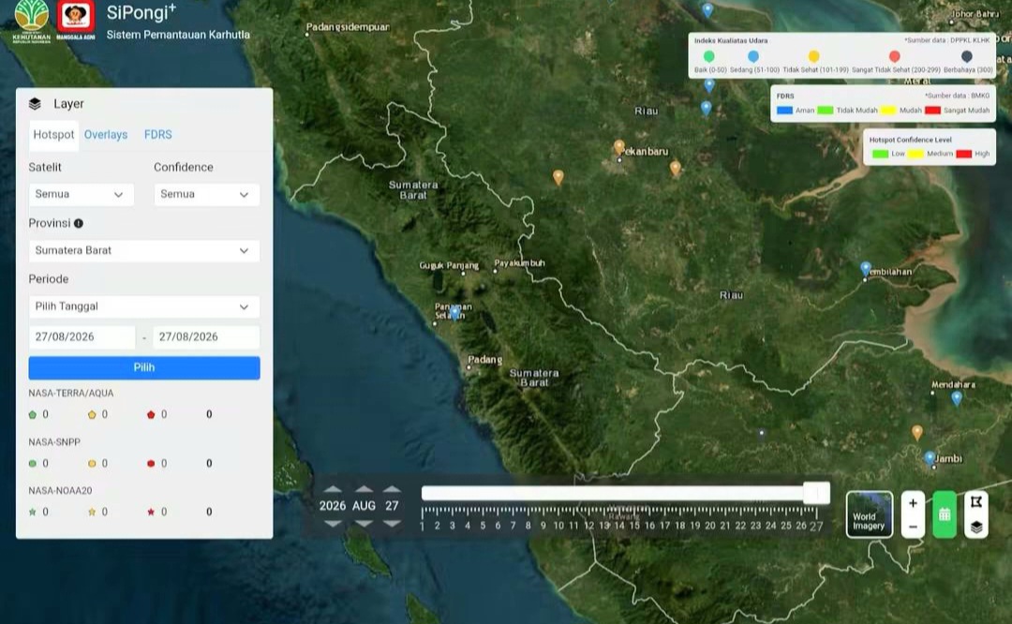Viewport: 1012px width, 624px height.
Task: Open the Provinsi Sumatera Barat dropdown
Action: tap(144, 250)
